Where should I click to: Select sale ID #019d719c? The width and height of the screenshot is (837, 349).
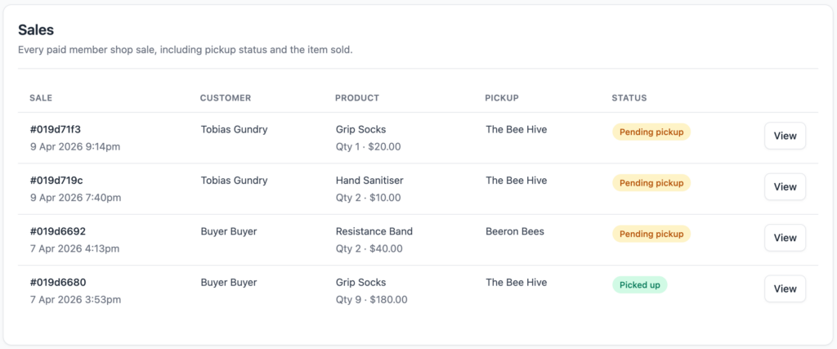pos(56,181)
